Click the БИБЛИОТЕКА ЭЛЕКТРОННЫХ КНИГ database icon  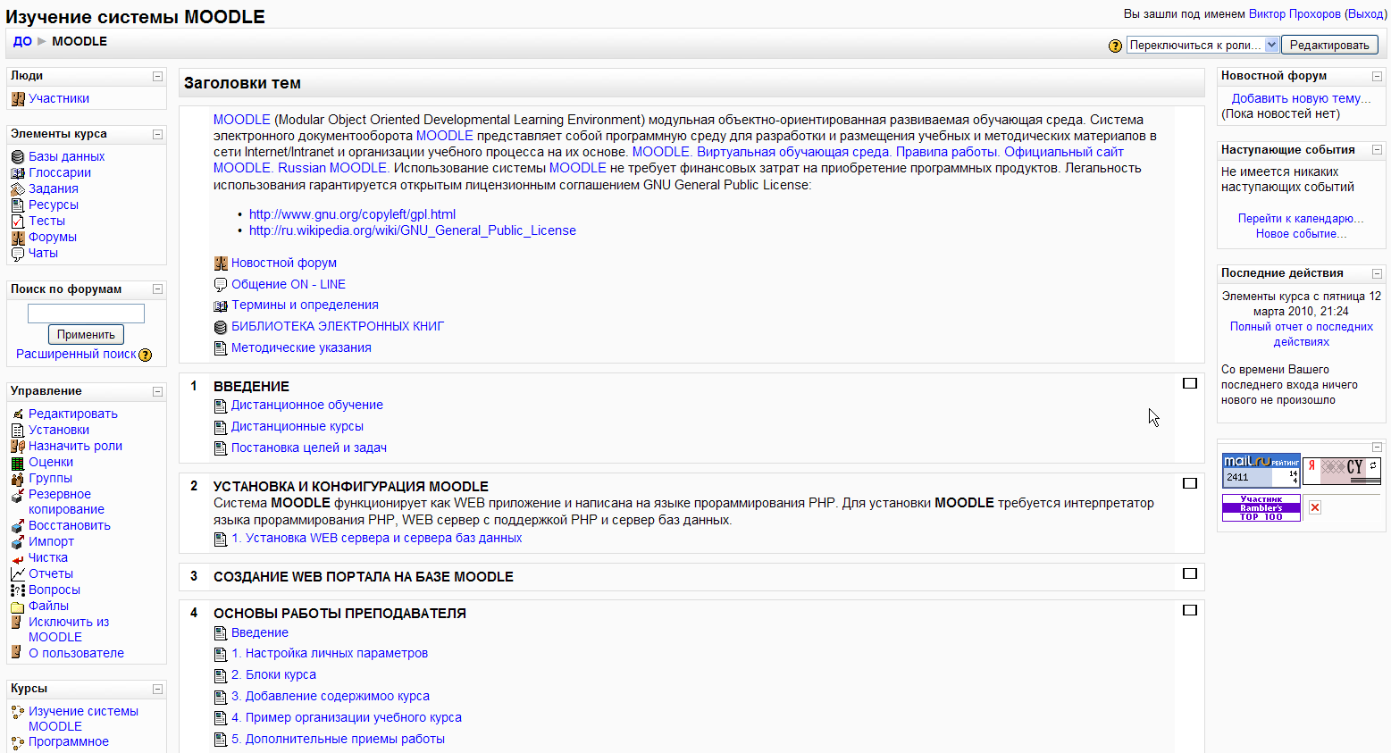click(221, 327)
